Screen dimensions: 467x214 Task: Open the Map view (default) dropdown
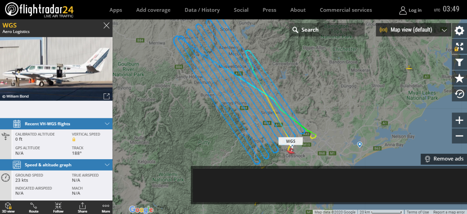pos(413,30)
